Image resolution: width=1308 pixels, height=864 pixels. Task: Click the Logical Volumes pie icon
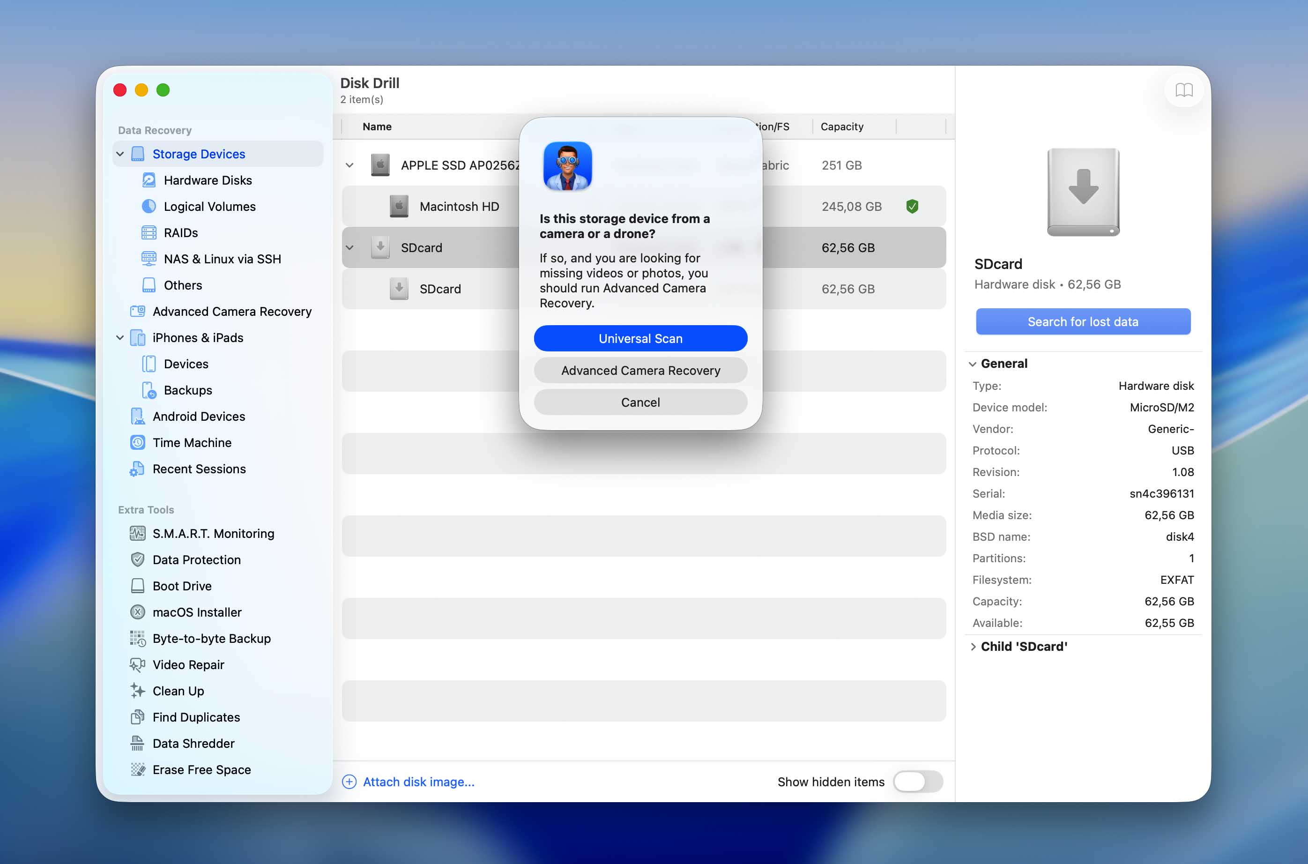click(x=149, y=207)
